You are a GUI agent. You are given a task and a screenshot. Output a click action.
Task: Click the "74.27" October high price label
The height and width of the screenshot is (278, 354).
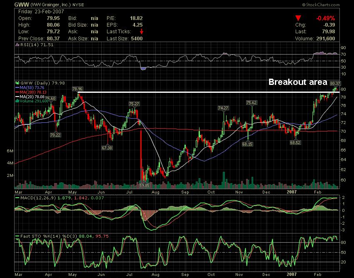click(223, 108)
